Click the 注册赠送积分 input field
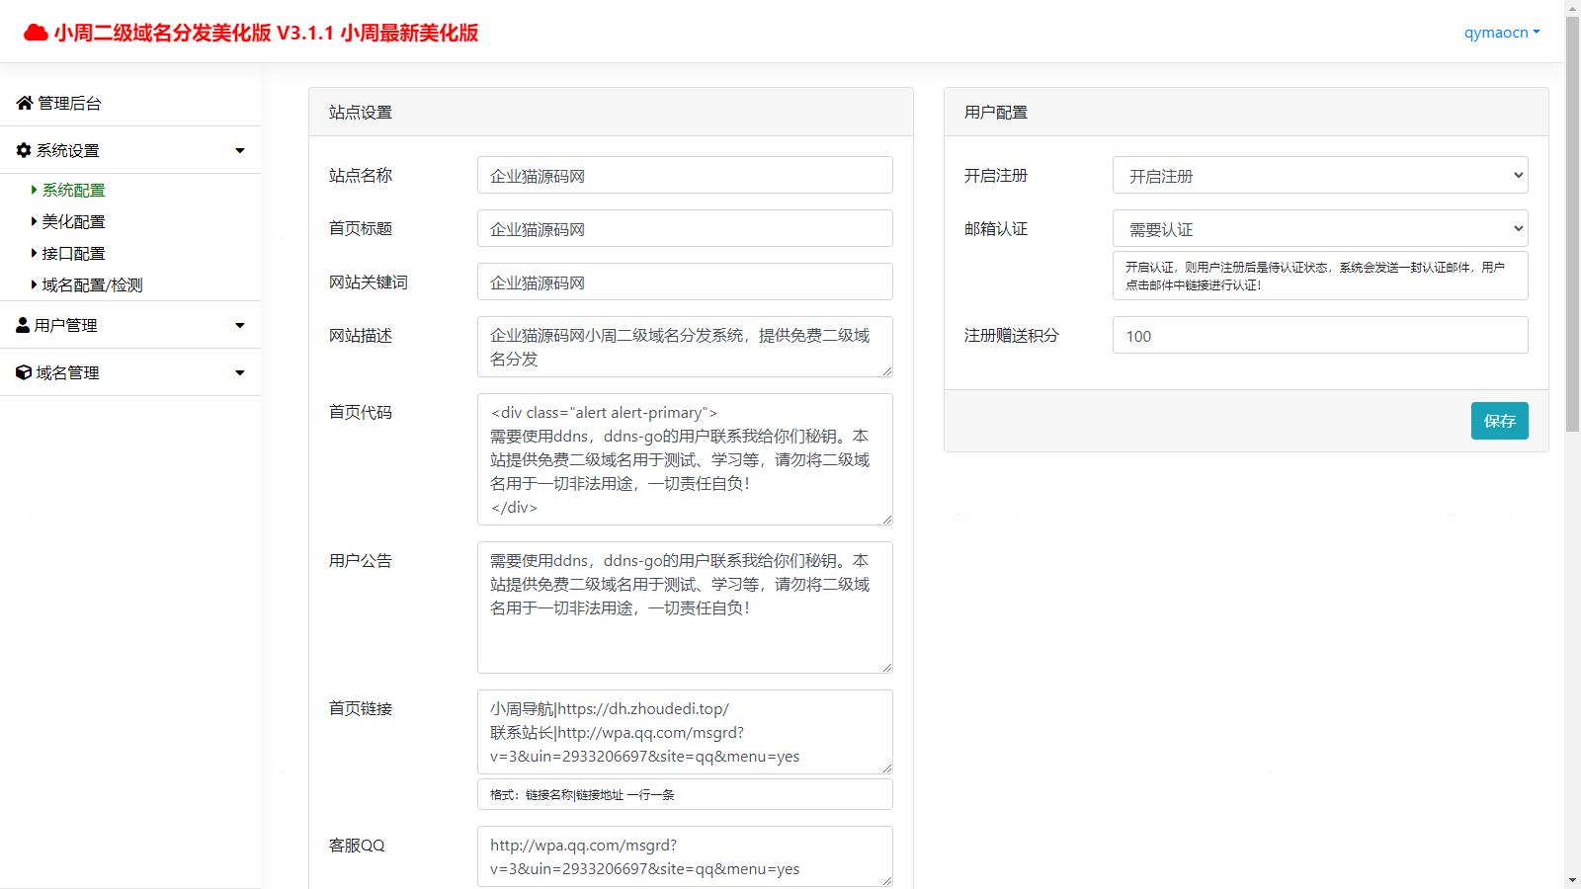The height and width of the screenshot is (889, 1581). [x=1319, y=336]
